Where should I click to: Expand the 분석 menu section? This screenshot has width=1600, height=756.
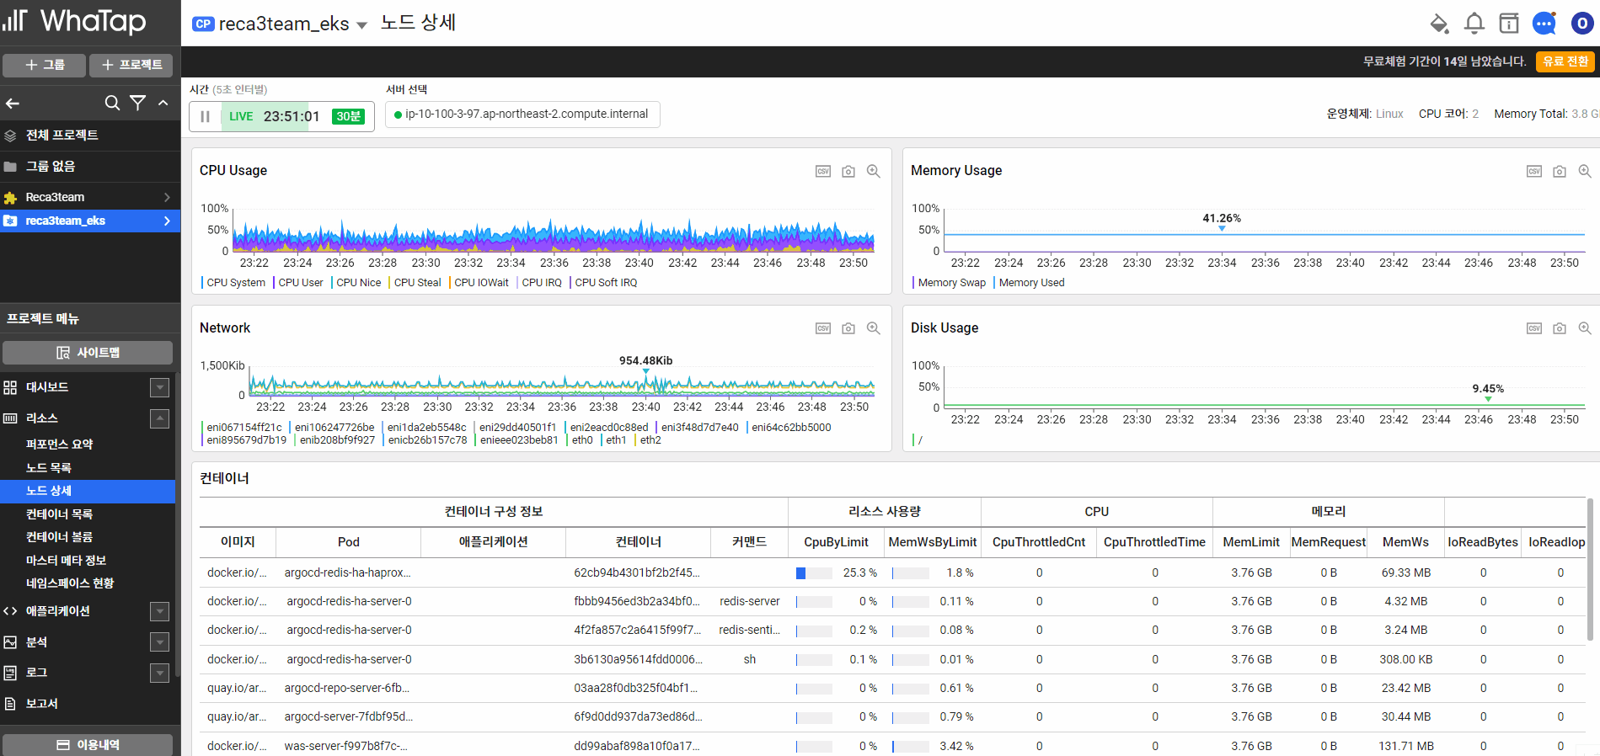tap(159, 642)
